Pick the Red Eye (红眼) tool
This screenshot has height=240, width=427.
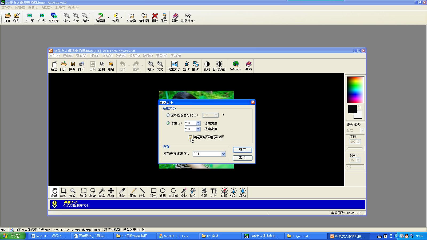(x=224, y=192)
